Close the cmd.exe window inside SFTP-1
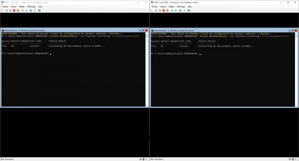The image size is (299, 161). (x=147, y=30)
